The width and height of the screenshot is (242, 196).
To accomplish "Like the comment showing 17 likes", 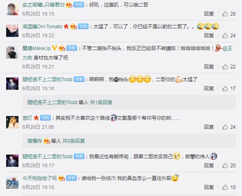I will pyautogui.click(x=225, y=89).
